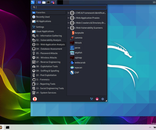This screenshot has width=156, height=130.
Task: Click the menu resize grip corner
Action: pyautogui.click(x=106, y=101)
